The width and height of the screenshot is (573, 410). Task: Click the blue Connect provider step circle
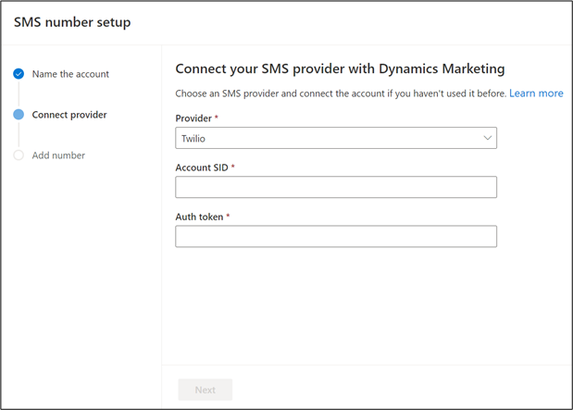[x=19, y=115]
